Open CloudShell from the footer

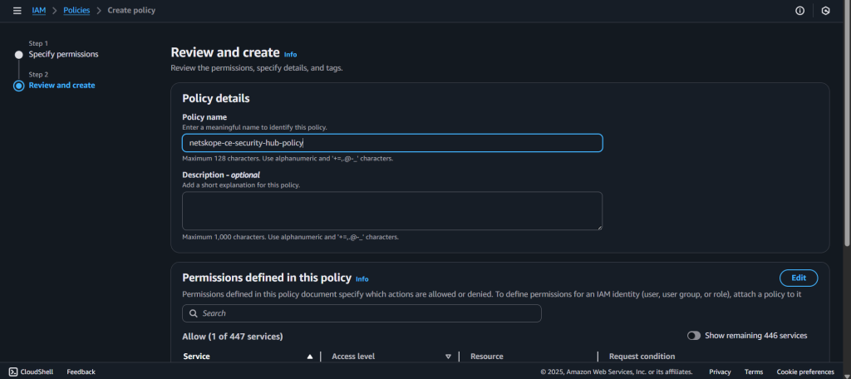point(31,372)
